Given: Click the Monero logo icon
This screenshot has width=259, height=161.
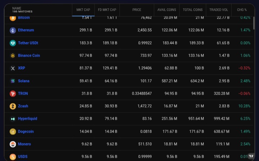Looking at the screenshot, I should (13, 144).
